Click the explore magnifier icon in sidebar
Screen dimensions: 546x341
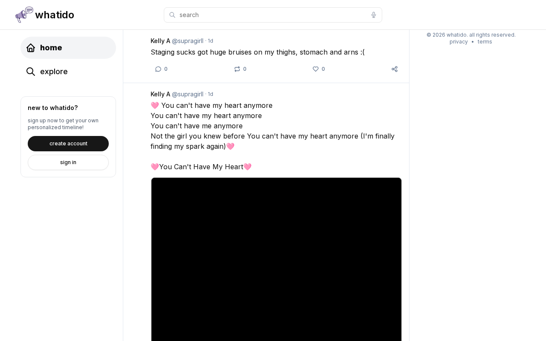pyautogui.click(x=31, y=72)
